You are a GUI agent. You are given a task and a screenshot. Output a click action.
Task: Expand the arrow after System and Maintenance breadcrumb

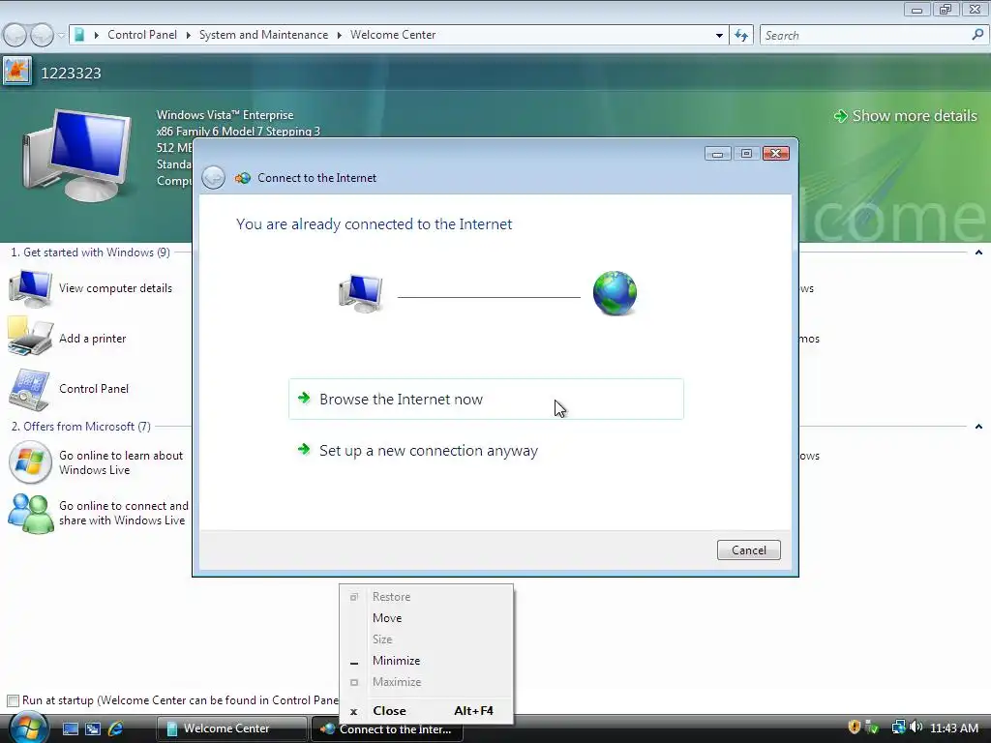(x=340, y=35)
